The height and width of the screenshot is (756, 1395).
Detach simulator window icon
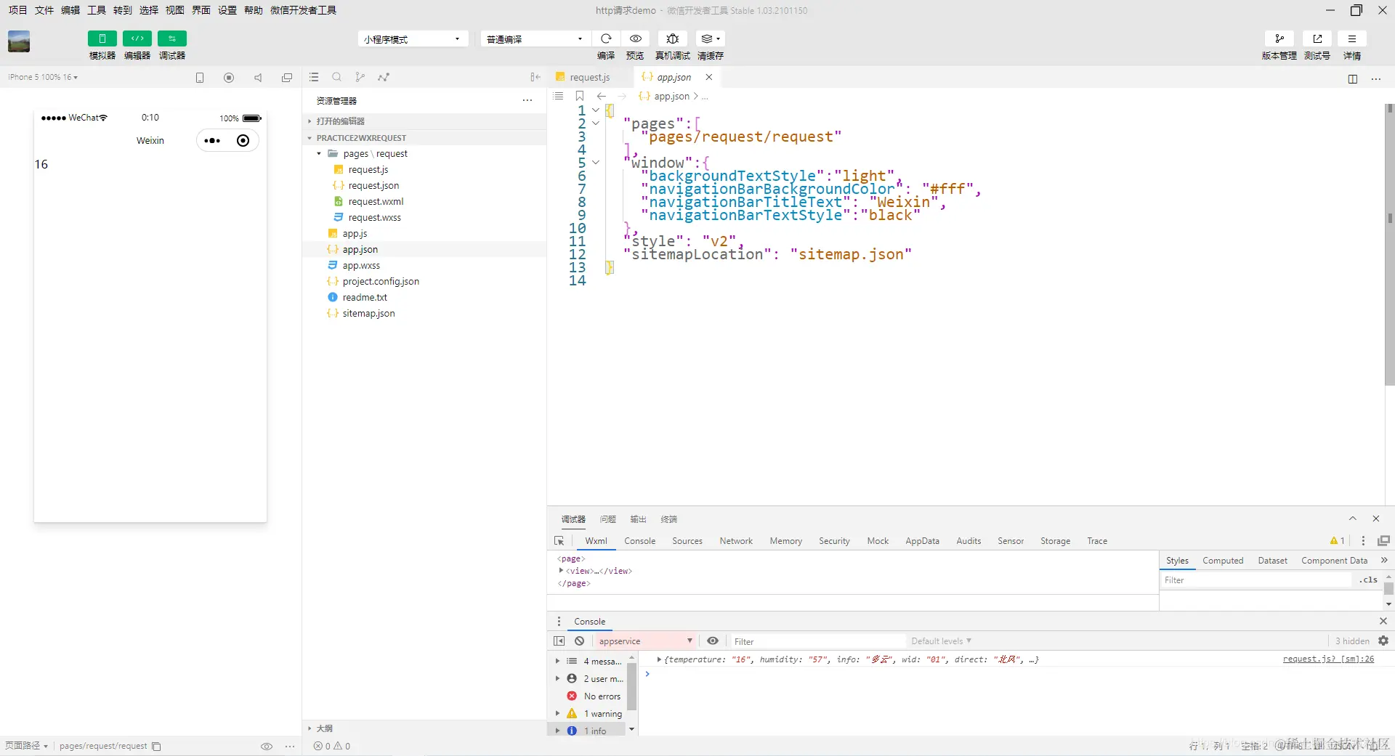click(287, 78)
